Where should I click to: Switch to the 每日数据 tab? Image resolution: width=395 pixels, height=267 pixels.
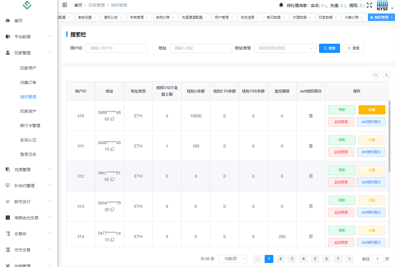[x=273, y=18]
